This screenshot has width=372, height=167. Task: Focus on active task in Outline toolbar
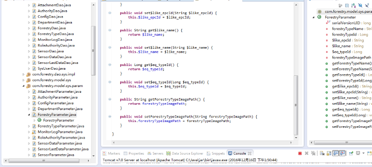[x=341, y=5]
